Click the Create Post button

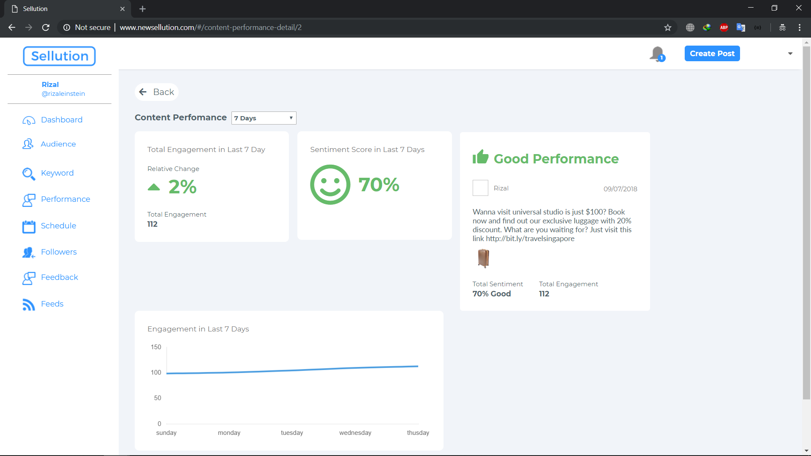point(712,54)
